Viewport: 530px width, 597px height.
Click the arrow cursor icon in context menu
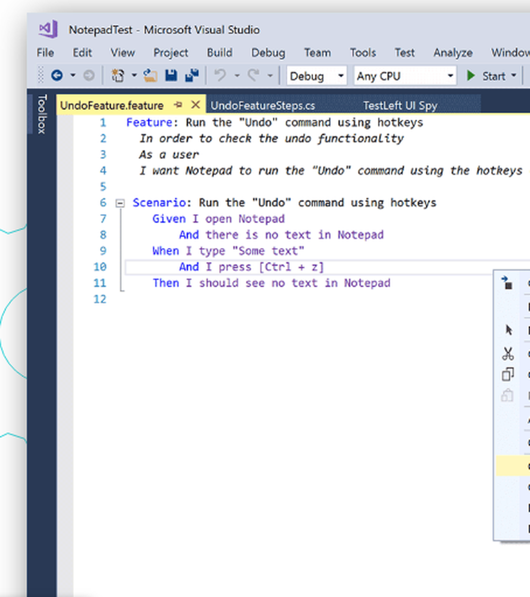pyautogui.click(x=509, y=329)
